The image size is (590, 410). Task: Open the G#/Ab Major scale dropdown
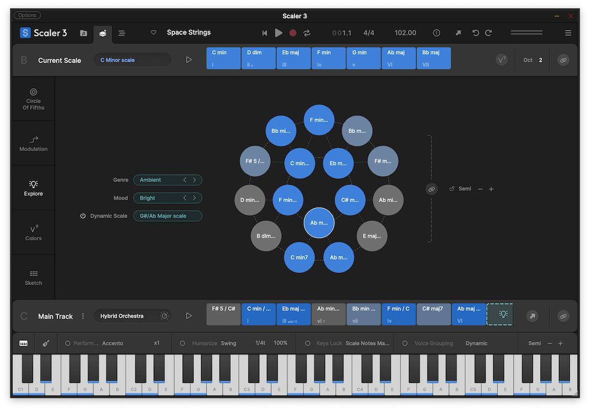(x=168, y=216)
